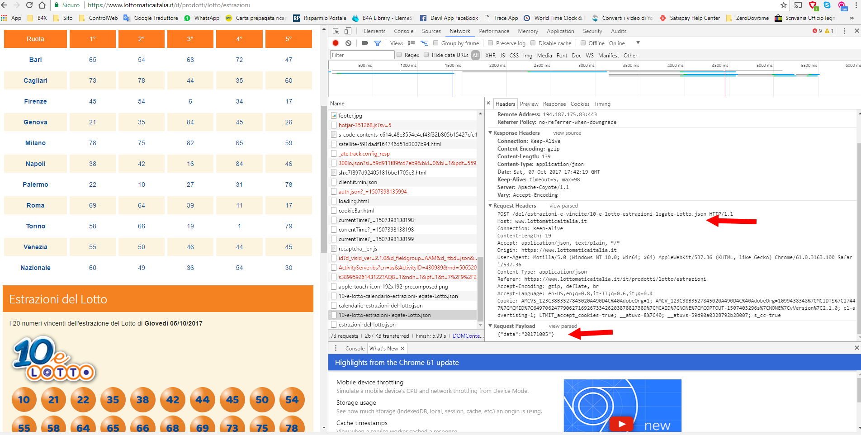Open the Online throttling dropdown

point(624,43)
